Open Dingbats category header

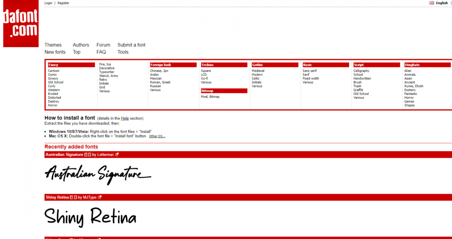click(427, 65)
